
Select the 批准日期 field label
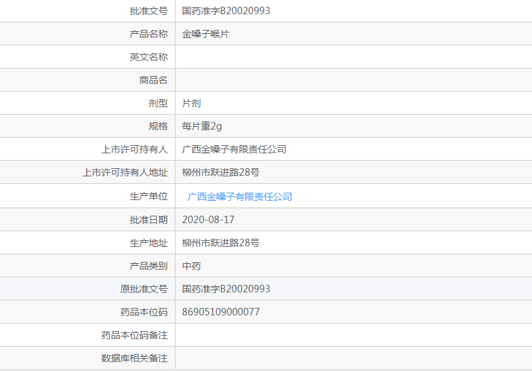[x=148, y=220]
